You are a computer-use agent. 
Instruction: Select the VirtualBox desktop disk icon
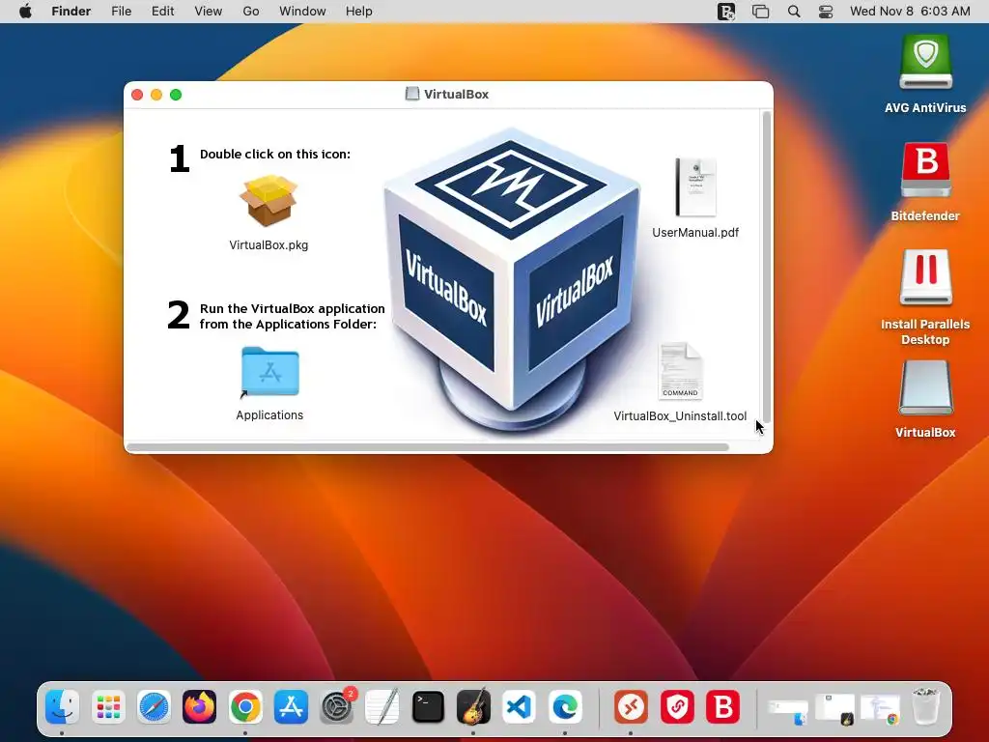925,387
